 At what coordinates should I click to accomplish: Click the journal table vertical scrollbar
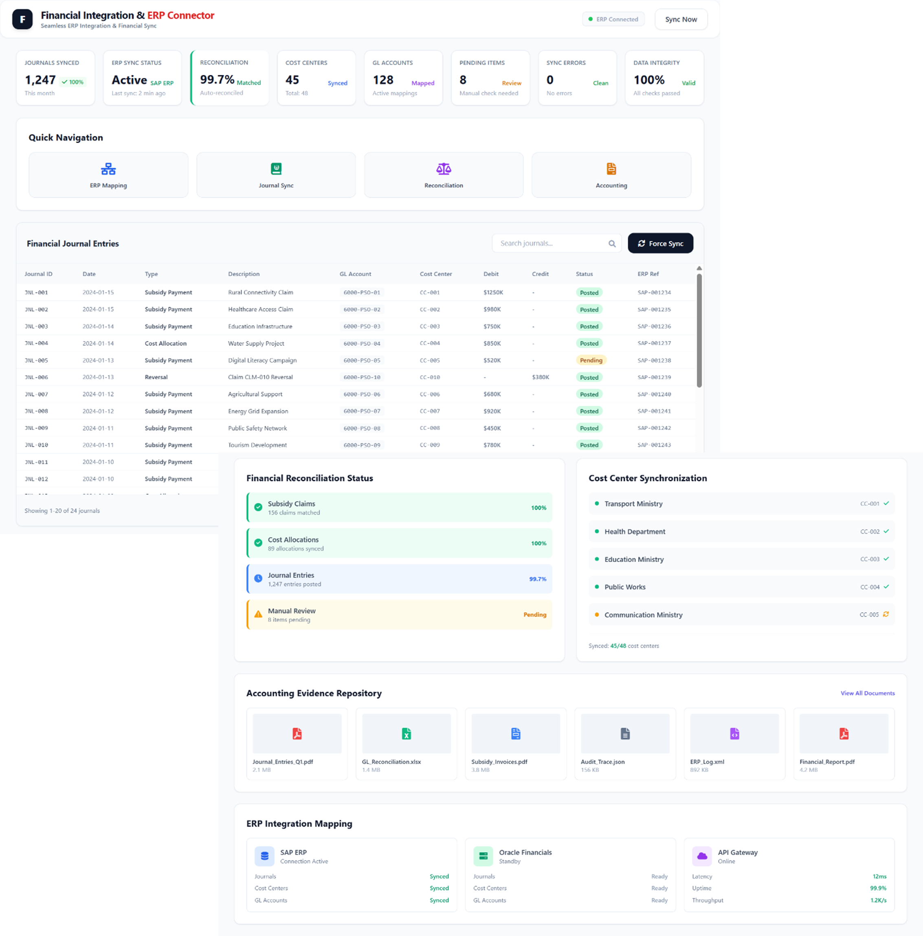click(x=699, y=330)
